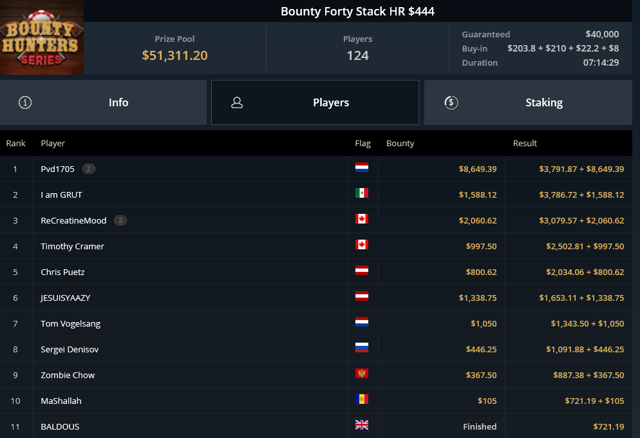
Task: Switch to the Players tab
Action: 315,102
